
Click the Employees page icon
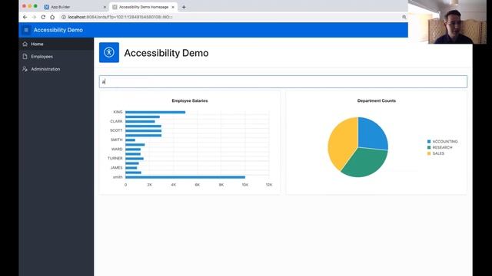(x=25, y=57)
